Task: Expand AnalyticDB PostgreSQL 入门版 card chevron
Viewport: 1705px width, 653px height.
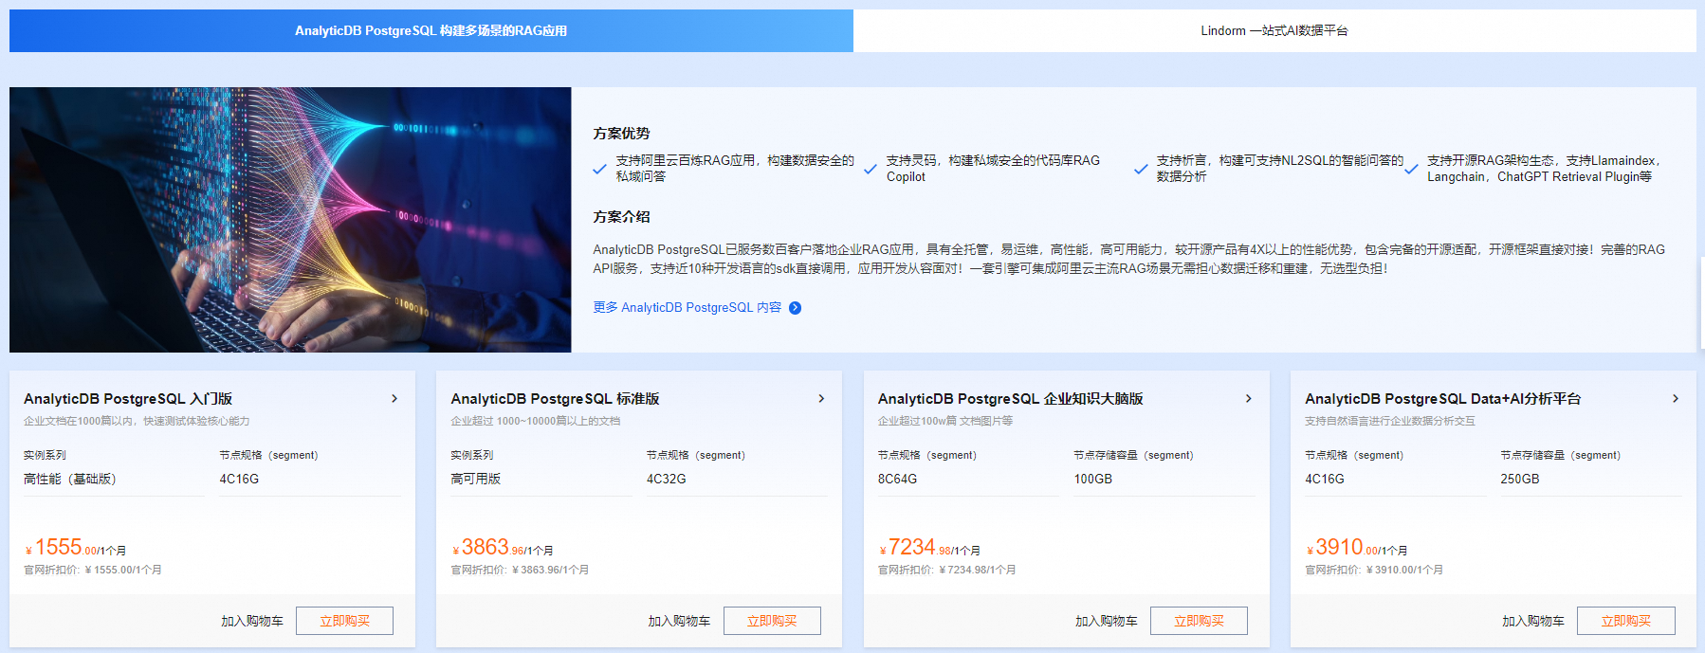Action: click(x=394, y=399)
